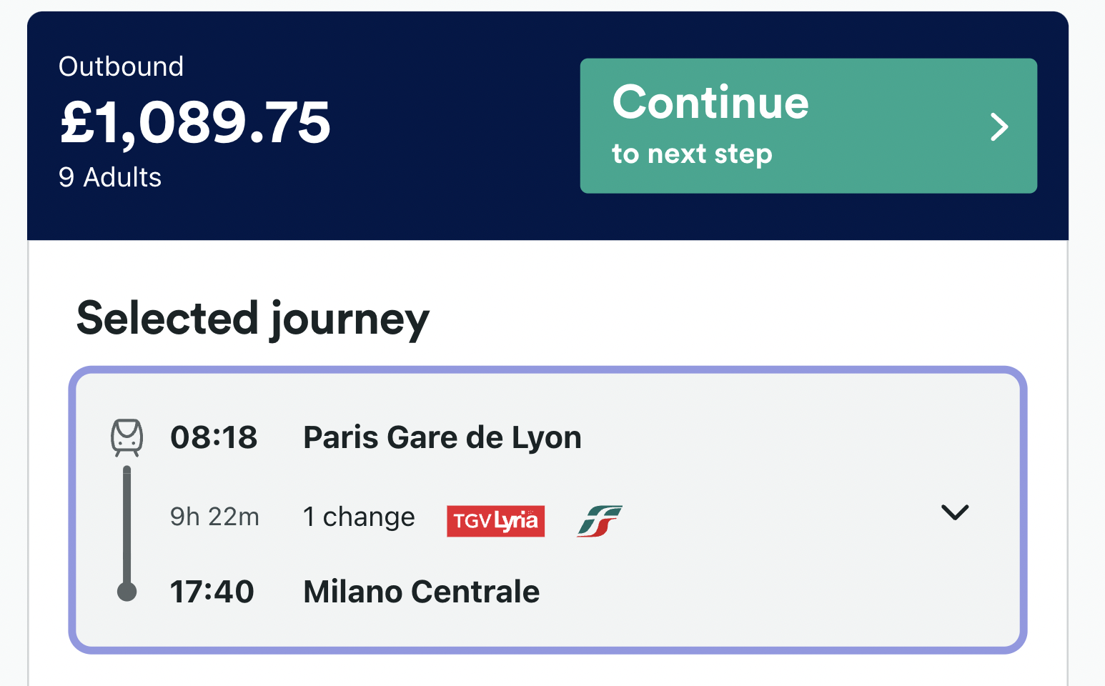1105x686 pixels.
Task: Expand journey details with the chevron
Action: (x=955, y=512)
